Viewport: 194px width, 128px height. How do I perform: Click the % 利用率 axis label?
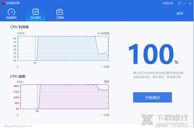[x=103, y=33]
